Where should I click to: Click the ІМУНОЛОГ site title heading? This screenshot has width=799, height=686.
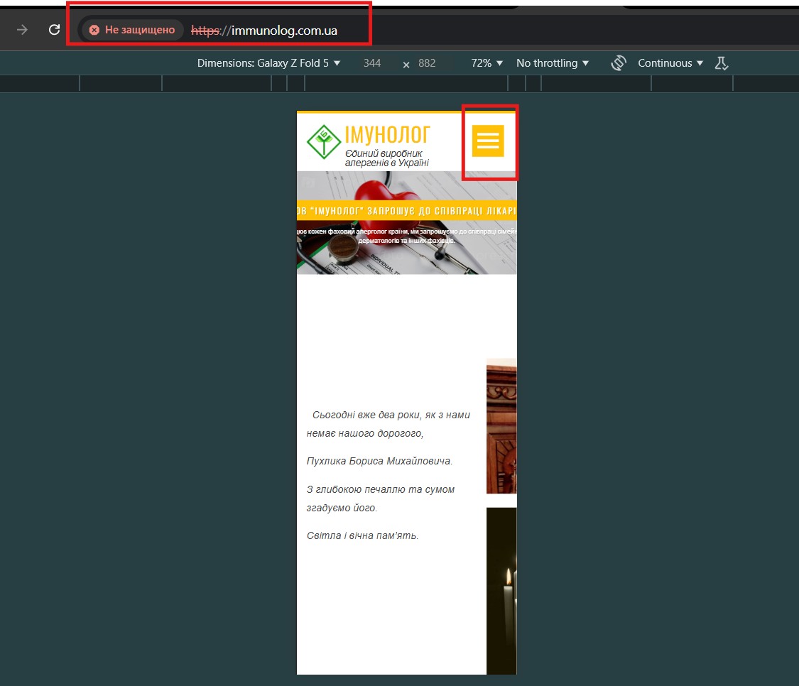point(387,134)
